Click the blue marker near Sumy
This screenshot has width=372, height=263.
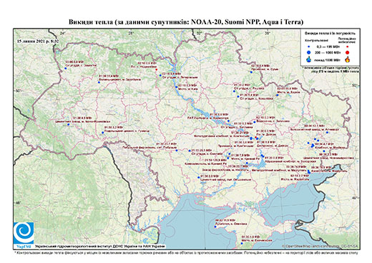click(x=251, y=72)
